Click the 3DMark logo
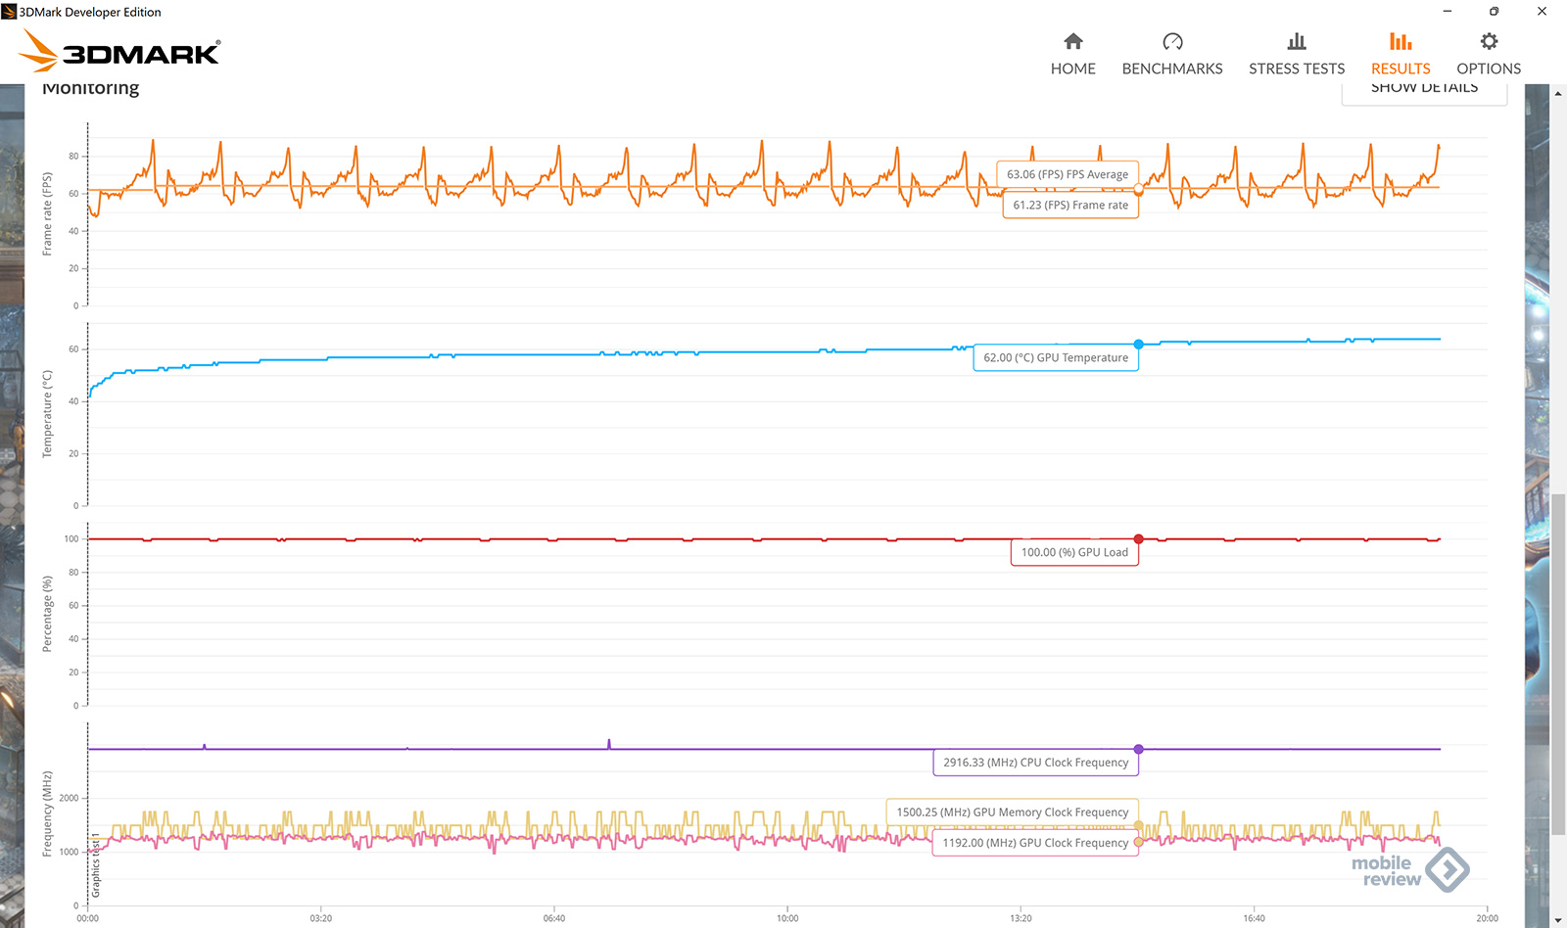 [121, 51]
